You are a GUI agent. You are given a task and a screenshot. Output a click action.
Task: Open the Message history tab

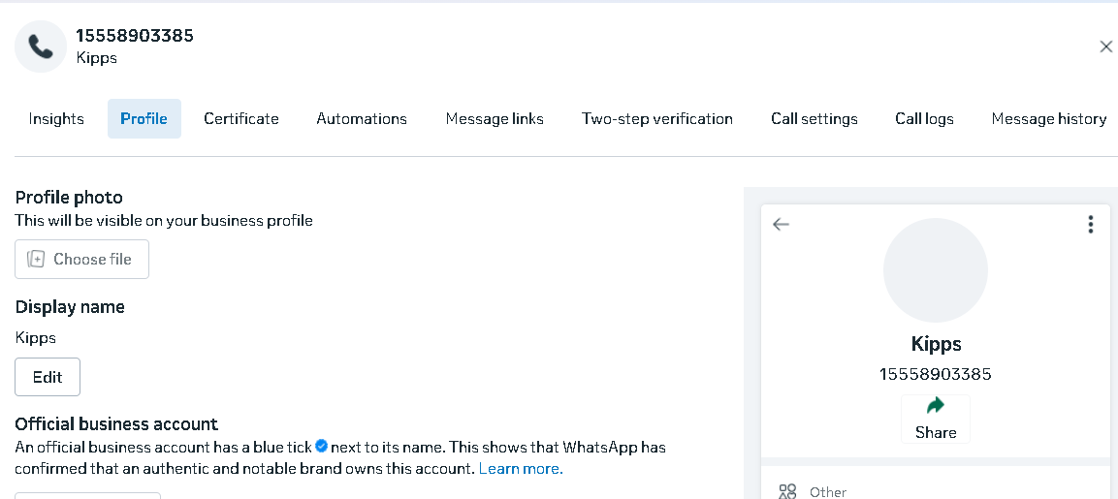[x=1048, y=119]
